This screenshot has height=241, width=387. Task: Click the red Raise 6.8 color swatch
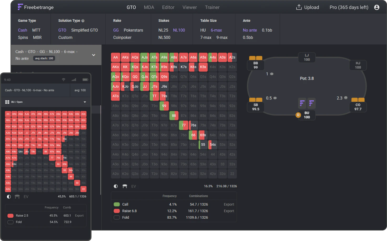[x=117, y=211]
